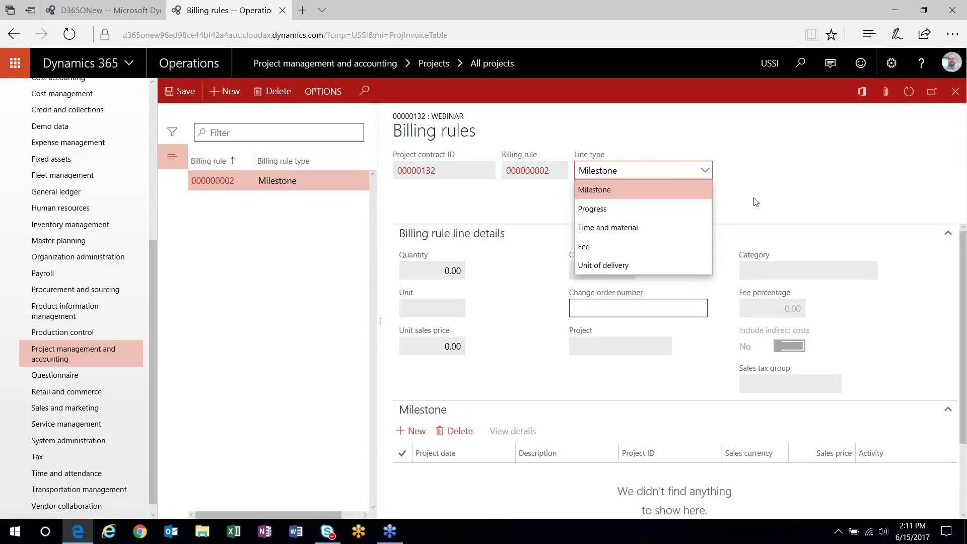
Task: Collapse the Billing rule line details section
Action: 947,233
